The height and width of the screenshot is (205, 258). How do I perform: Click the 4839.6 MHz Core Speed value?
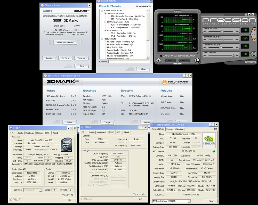point(32,173)
